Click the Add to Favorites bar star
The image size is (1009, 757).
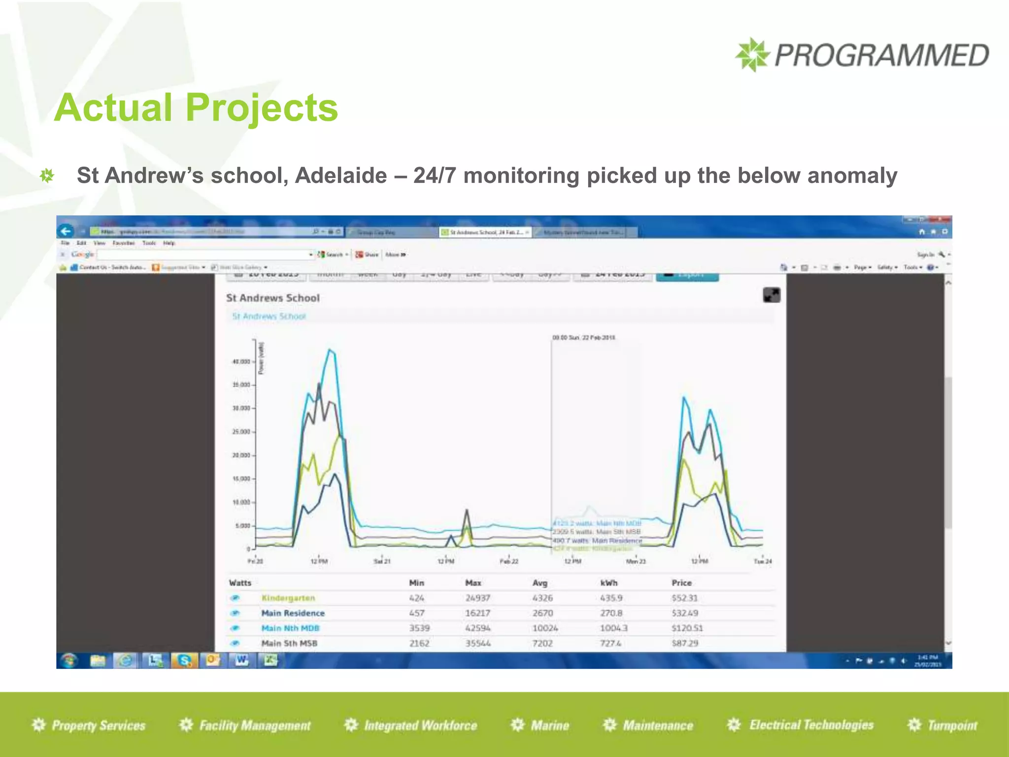click(x=63, y=268)
